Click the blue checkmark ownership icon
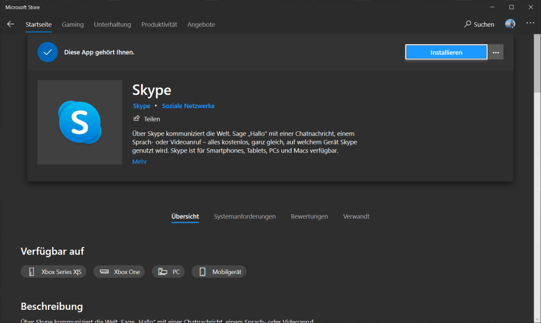The width and height of the screenshot is (541, 323). [48, 52]
